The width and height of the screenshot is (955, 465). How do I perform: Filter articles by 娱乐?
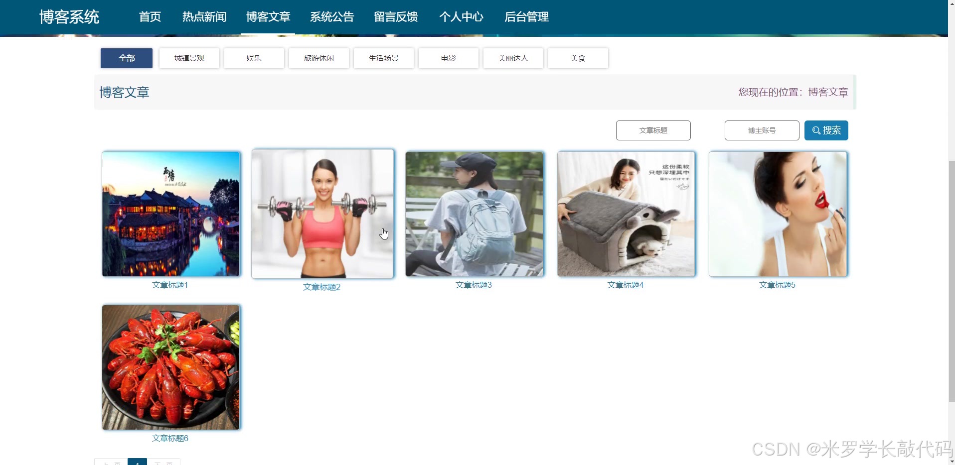[253, 58]
